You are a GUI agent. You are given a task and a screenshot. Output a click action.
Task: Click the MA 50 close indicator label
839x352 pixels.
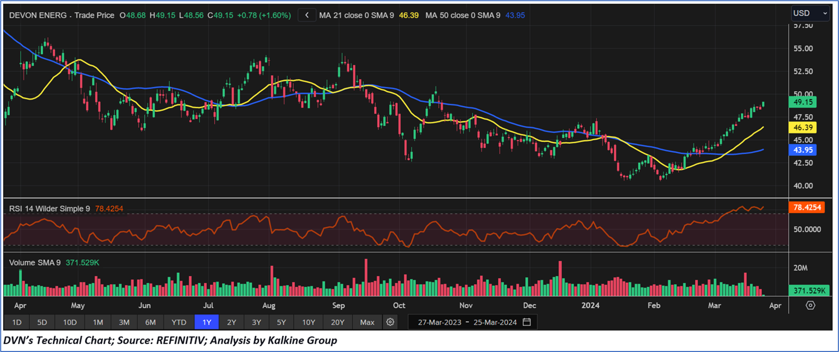[462, 15]
